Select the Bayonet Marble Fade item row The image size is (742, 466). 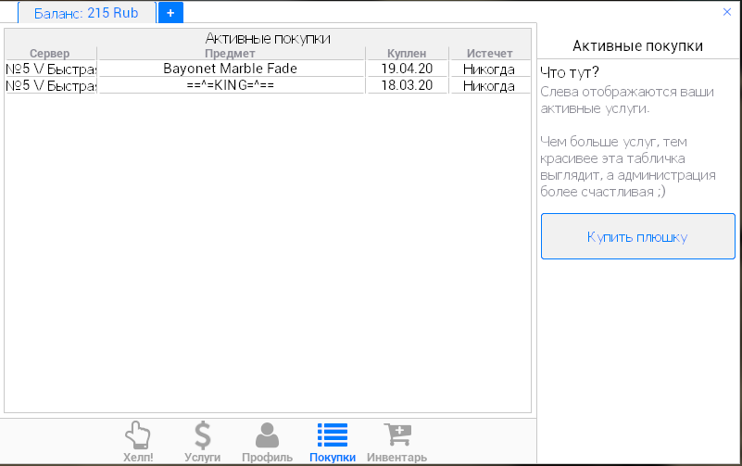coord(231,69)
